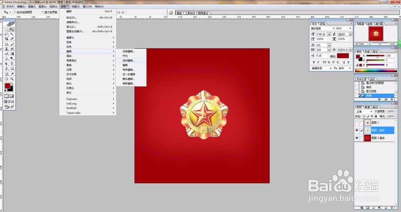Select the Pen tool

[7, 69]
